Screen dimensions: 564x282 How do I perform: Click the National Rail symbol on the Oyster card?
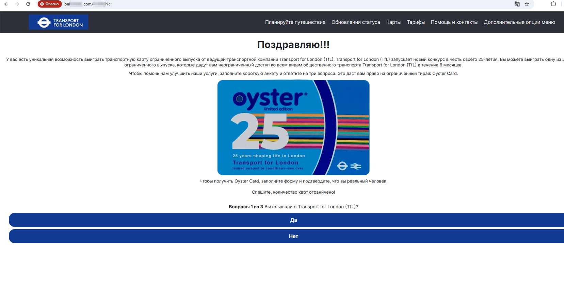tap(356, 166)
